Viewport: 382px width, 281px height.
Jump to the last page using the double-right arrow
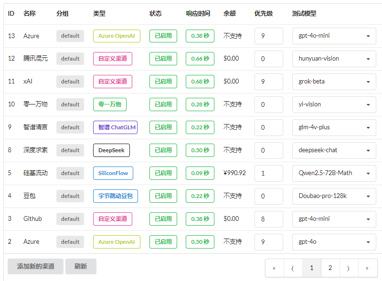coord(367,268)
